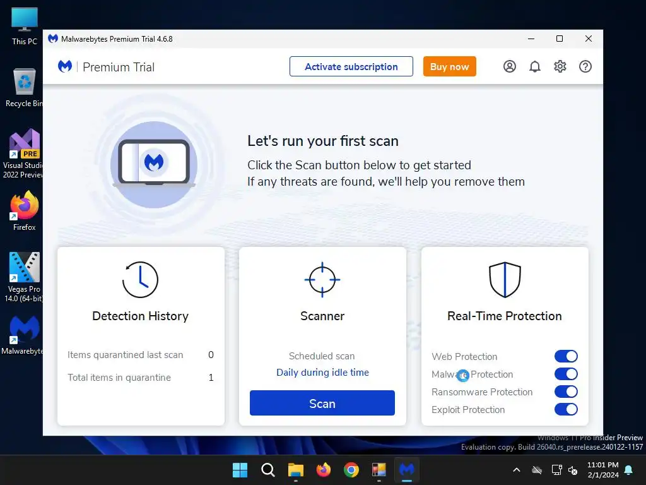Select the Malwarebytes desktop shortcut
The height and width of the screenshot is (485, 646).
pos(23,336)
